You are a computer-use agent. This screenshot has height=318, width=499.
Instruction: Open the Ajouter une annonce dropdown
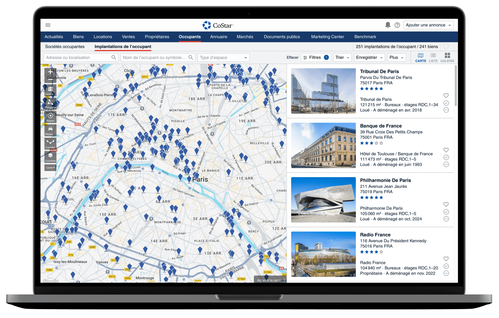pos(429,25)
